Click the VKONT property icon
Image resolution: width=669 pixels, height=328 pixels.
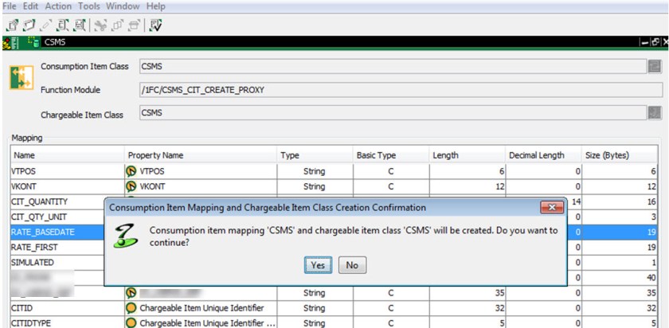131,186
